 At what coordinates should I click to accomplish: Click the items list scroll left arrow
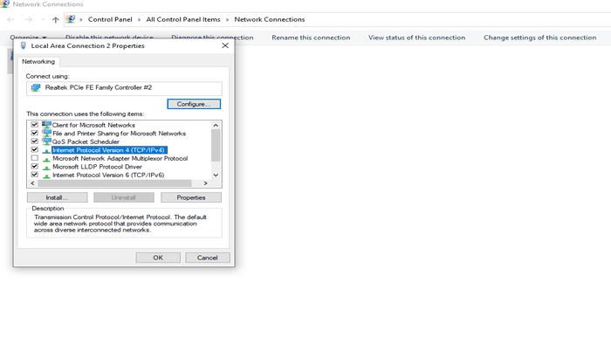coord(32,183)
